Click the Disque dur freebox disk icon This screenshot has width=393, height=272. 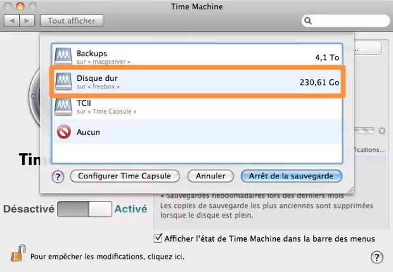tap(64, 80)
